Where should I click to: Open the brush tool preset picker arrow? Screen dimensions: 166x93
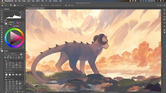[8, 5]
